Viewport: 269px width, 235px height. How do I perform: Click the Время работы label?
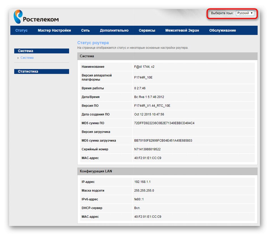pyautogui.click(x=93, y=88)
